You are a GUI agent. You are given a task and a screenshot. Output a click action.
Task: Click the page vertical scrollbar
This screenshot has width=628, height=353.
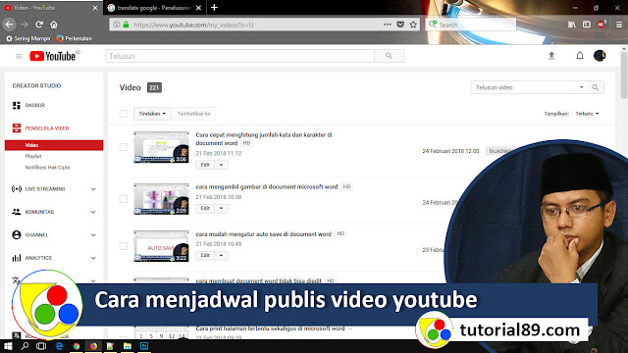pyautogui.click(x=624, y=76)
